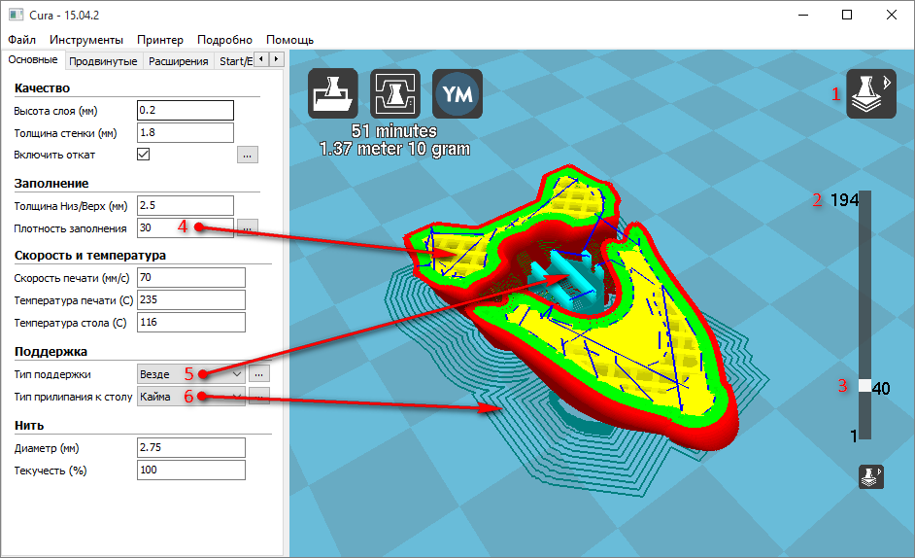
Task: Click the Высота слоя input field
Action: pos(185,110)
